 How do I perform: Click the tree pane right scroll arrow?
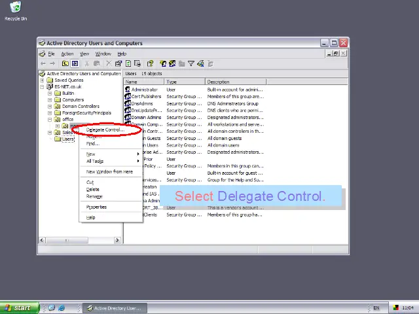(117, 240)
